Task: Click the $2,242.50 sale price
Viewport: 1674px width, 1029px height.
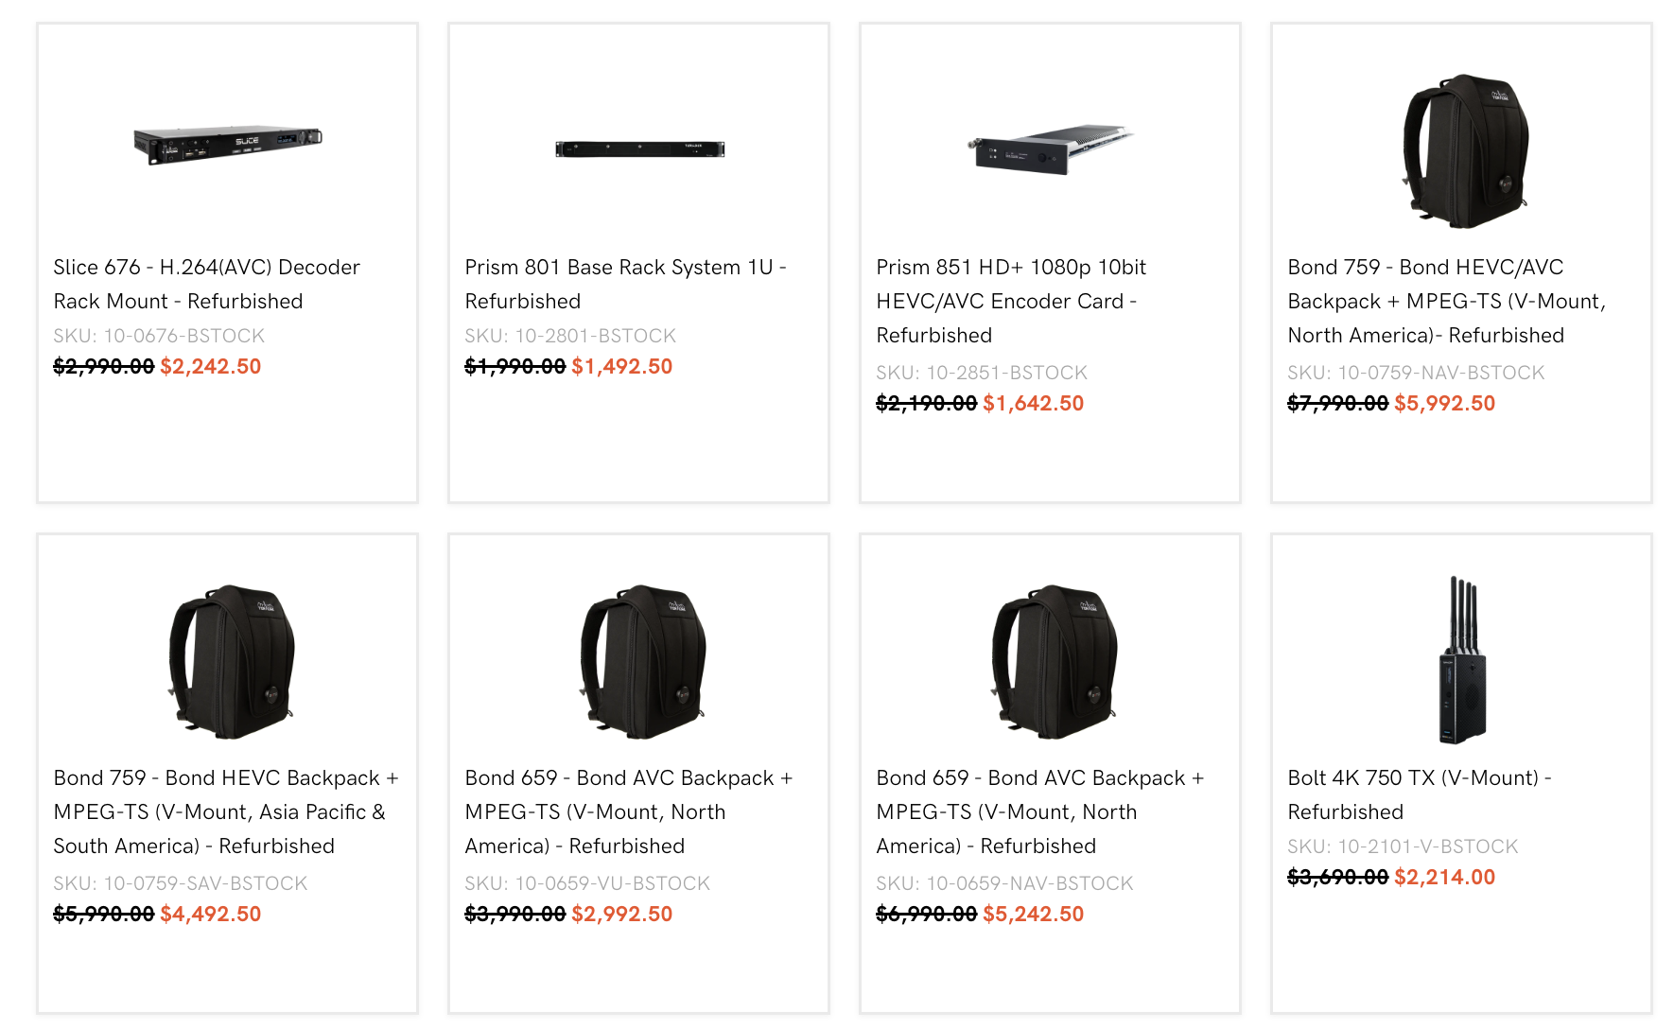Action: (210, 367)
